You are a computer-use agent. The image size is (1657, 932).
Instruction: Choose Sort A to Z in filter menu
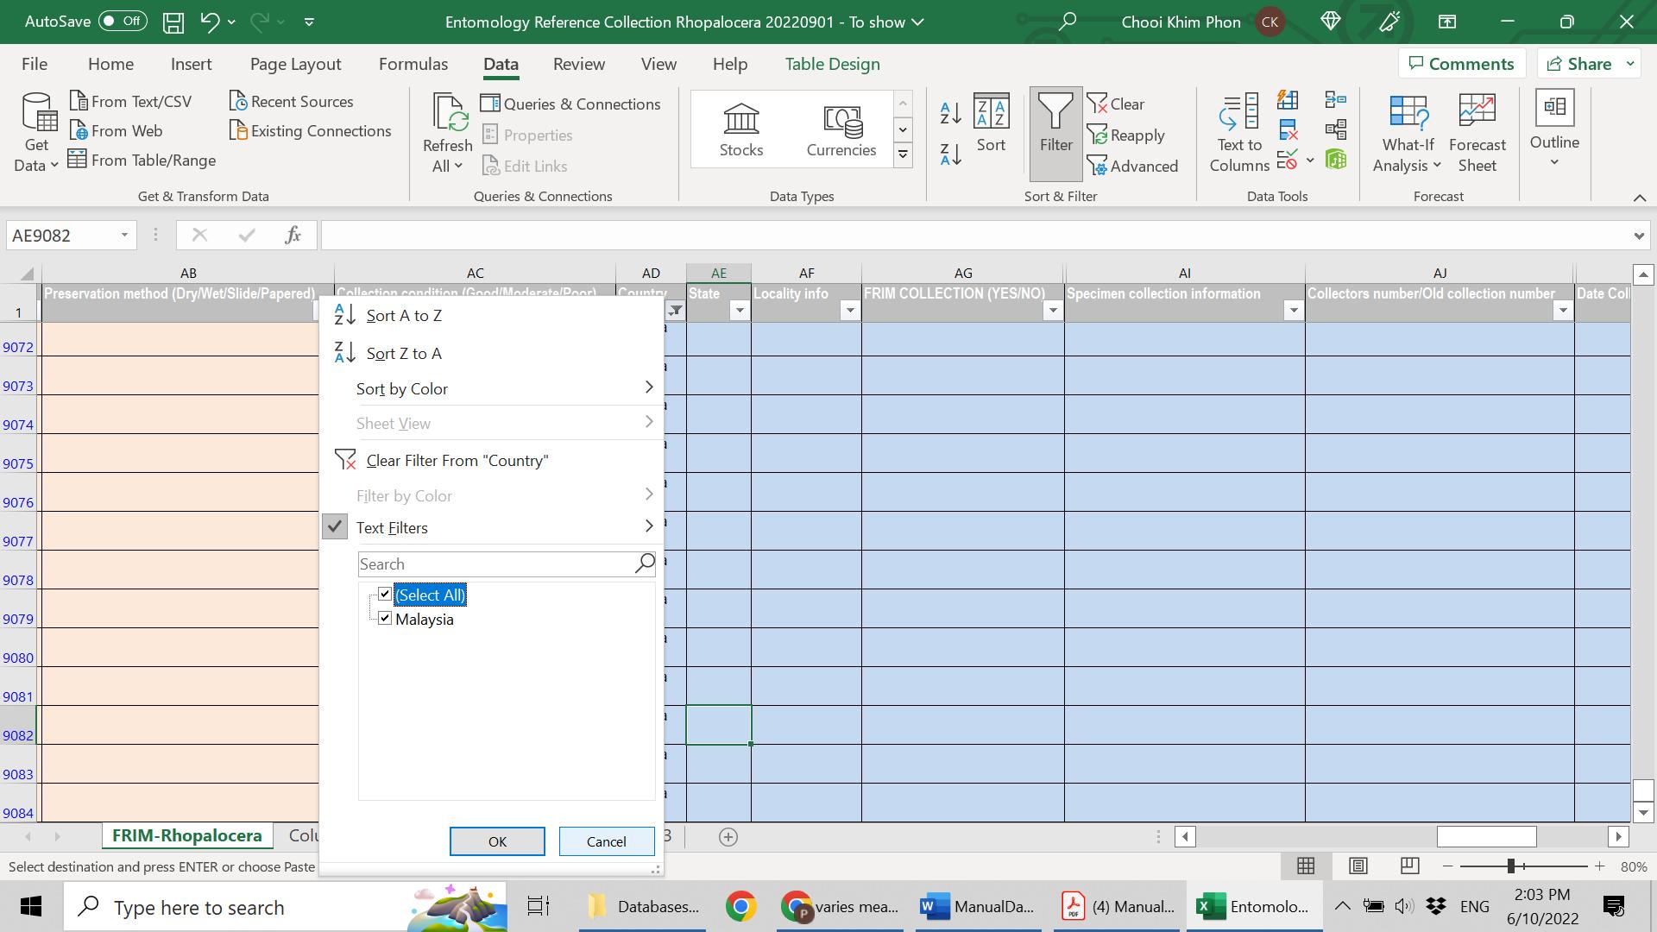[490, 315]
